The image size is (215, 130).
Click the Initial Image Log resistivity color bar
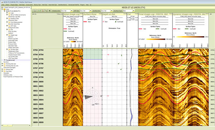point(73,42)
